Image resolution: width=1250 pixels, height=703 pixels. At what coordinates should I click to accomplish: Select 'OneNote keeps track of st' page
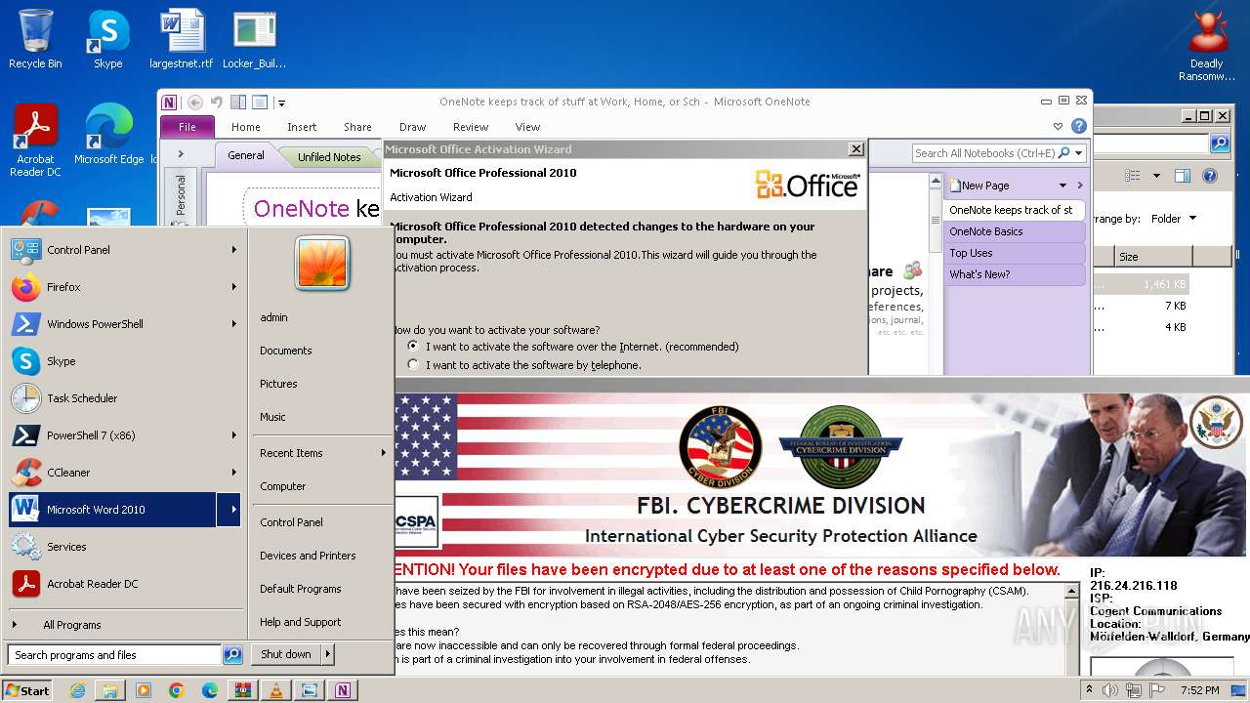(1014, 210)
